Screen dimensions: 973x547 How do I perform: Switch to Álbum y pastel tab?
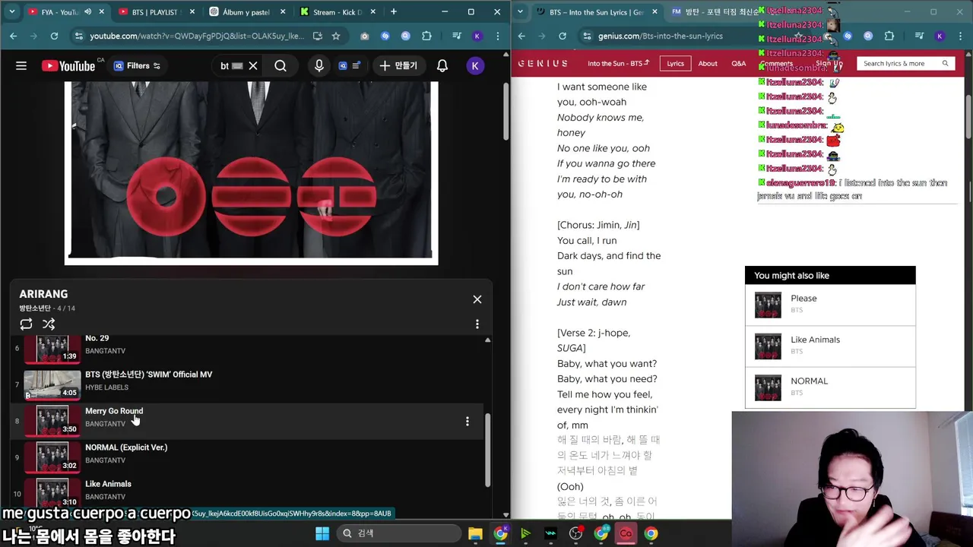(x=247, y=12)
